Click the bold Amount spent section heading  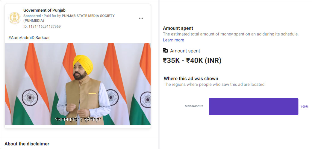point(178,28)
